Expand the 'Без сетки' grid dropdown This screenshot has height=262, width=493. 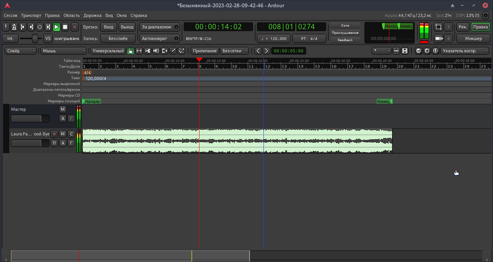(x=235, y=51)
